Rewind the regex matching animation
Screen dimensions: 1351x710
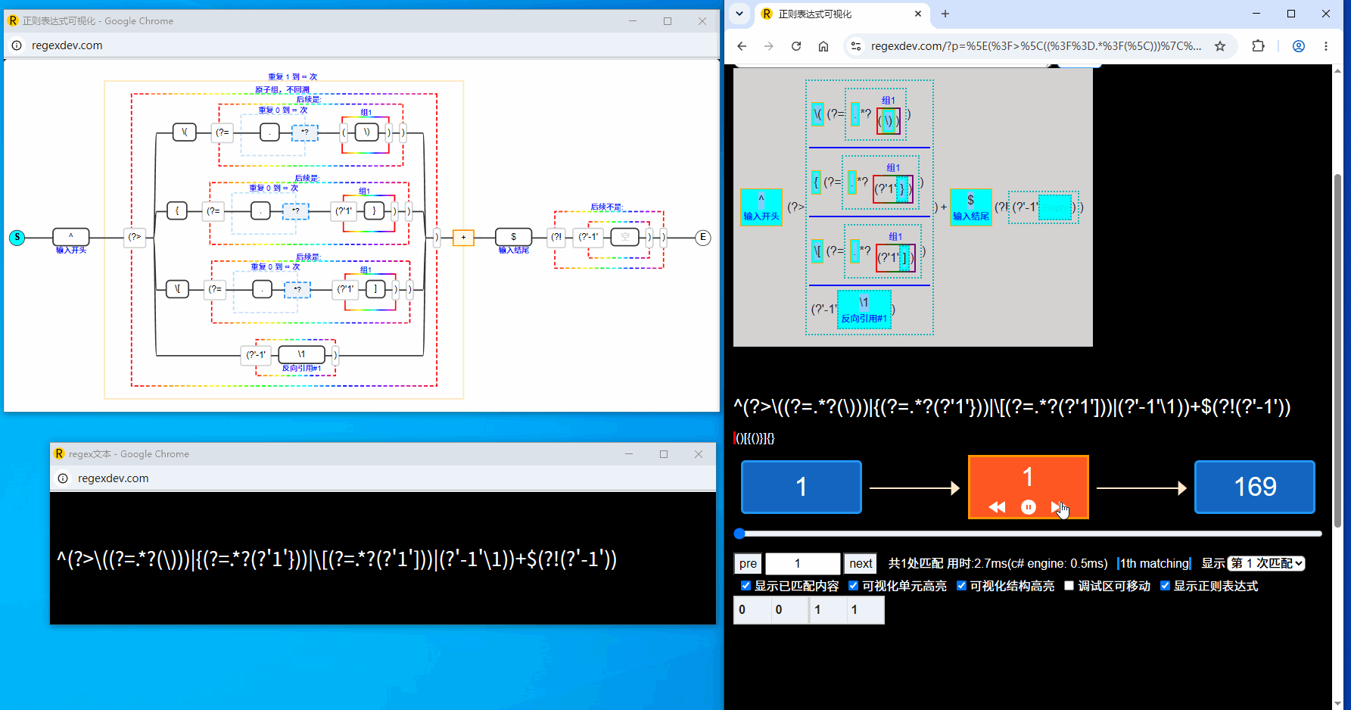coord(998,507)
